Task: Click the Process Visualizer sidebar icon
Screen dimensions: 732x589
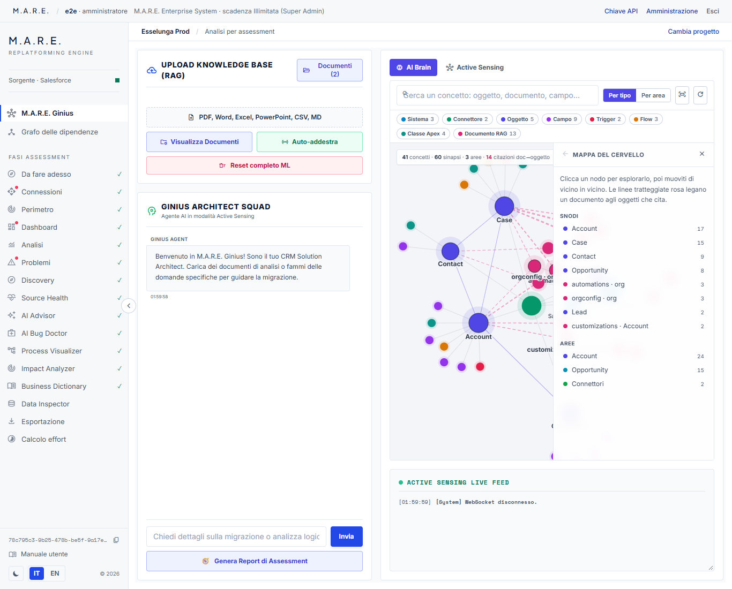Action: 12,351
